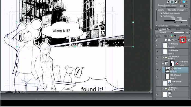Select the noise pattern tone icon
This screenshot has height=107, width=191.
[180, 2]
